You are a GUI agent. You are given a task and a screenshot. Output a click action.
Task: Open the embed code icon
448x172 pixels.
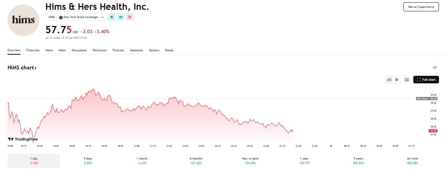434,68
